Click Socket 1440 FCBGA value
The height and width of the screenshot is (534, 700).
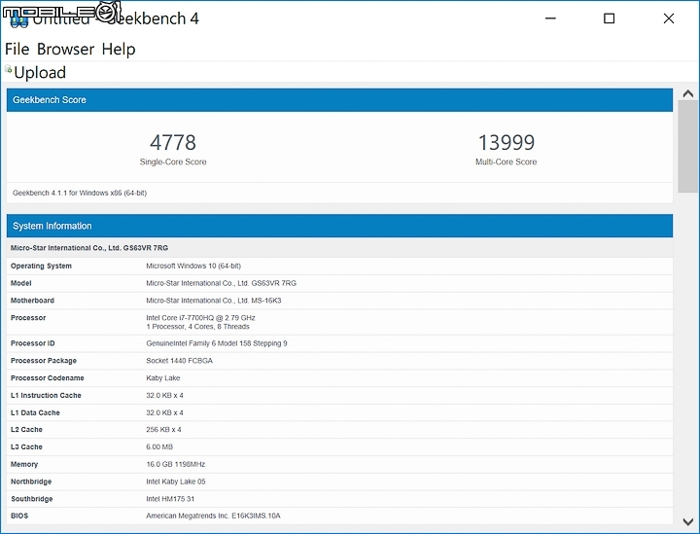[x=180, y=361]
